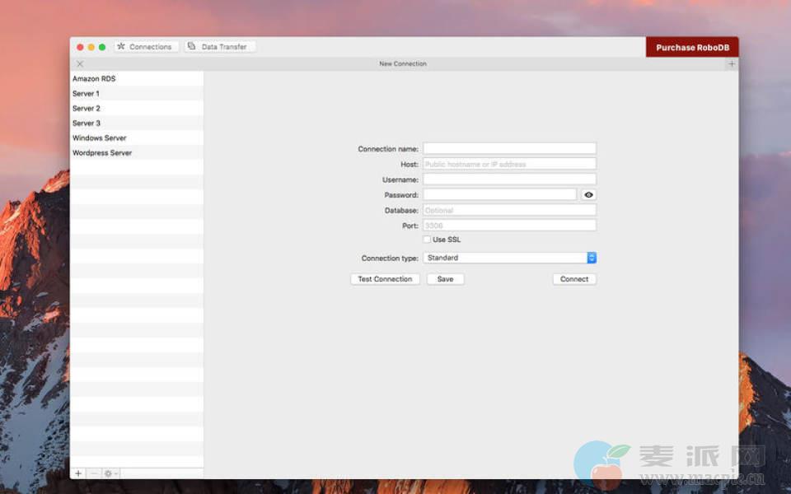Click into the Connection name field
The height and width of the screenshot is (494, 791).
[509, 149]
